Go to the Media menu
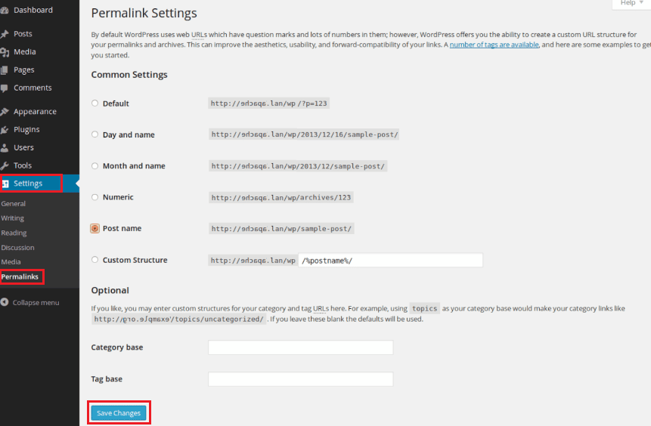 (x=24, y=52)
